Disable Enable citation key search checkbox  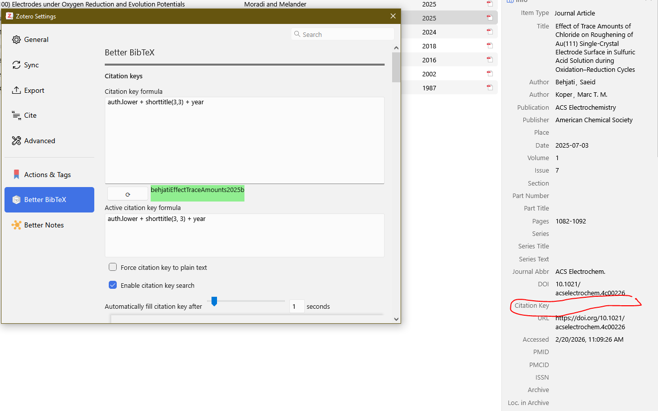[113, 285]
